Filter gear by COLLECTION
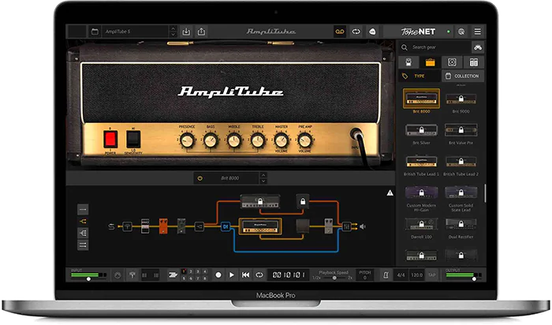Image resolution: width=552 pixels, height=325 pixels. point(463,76)
